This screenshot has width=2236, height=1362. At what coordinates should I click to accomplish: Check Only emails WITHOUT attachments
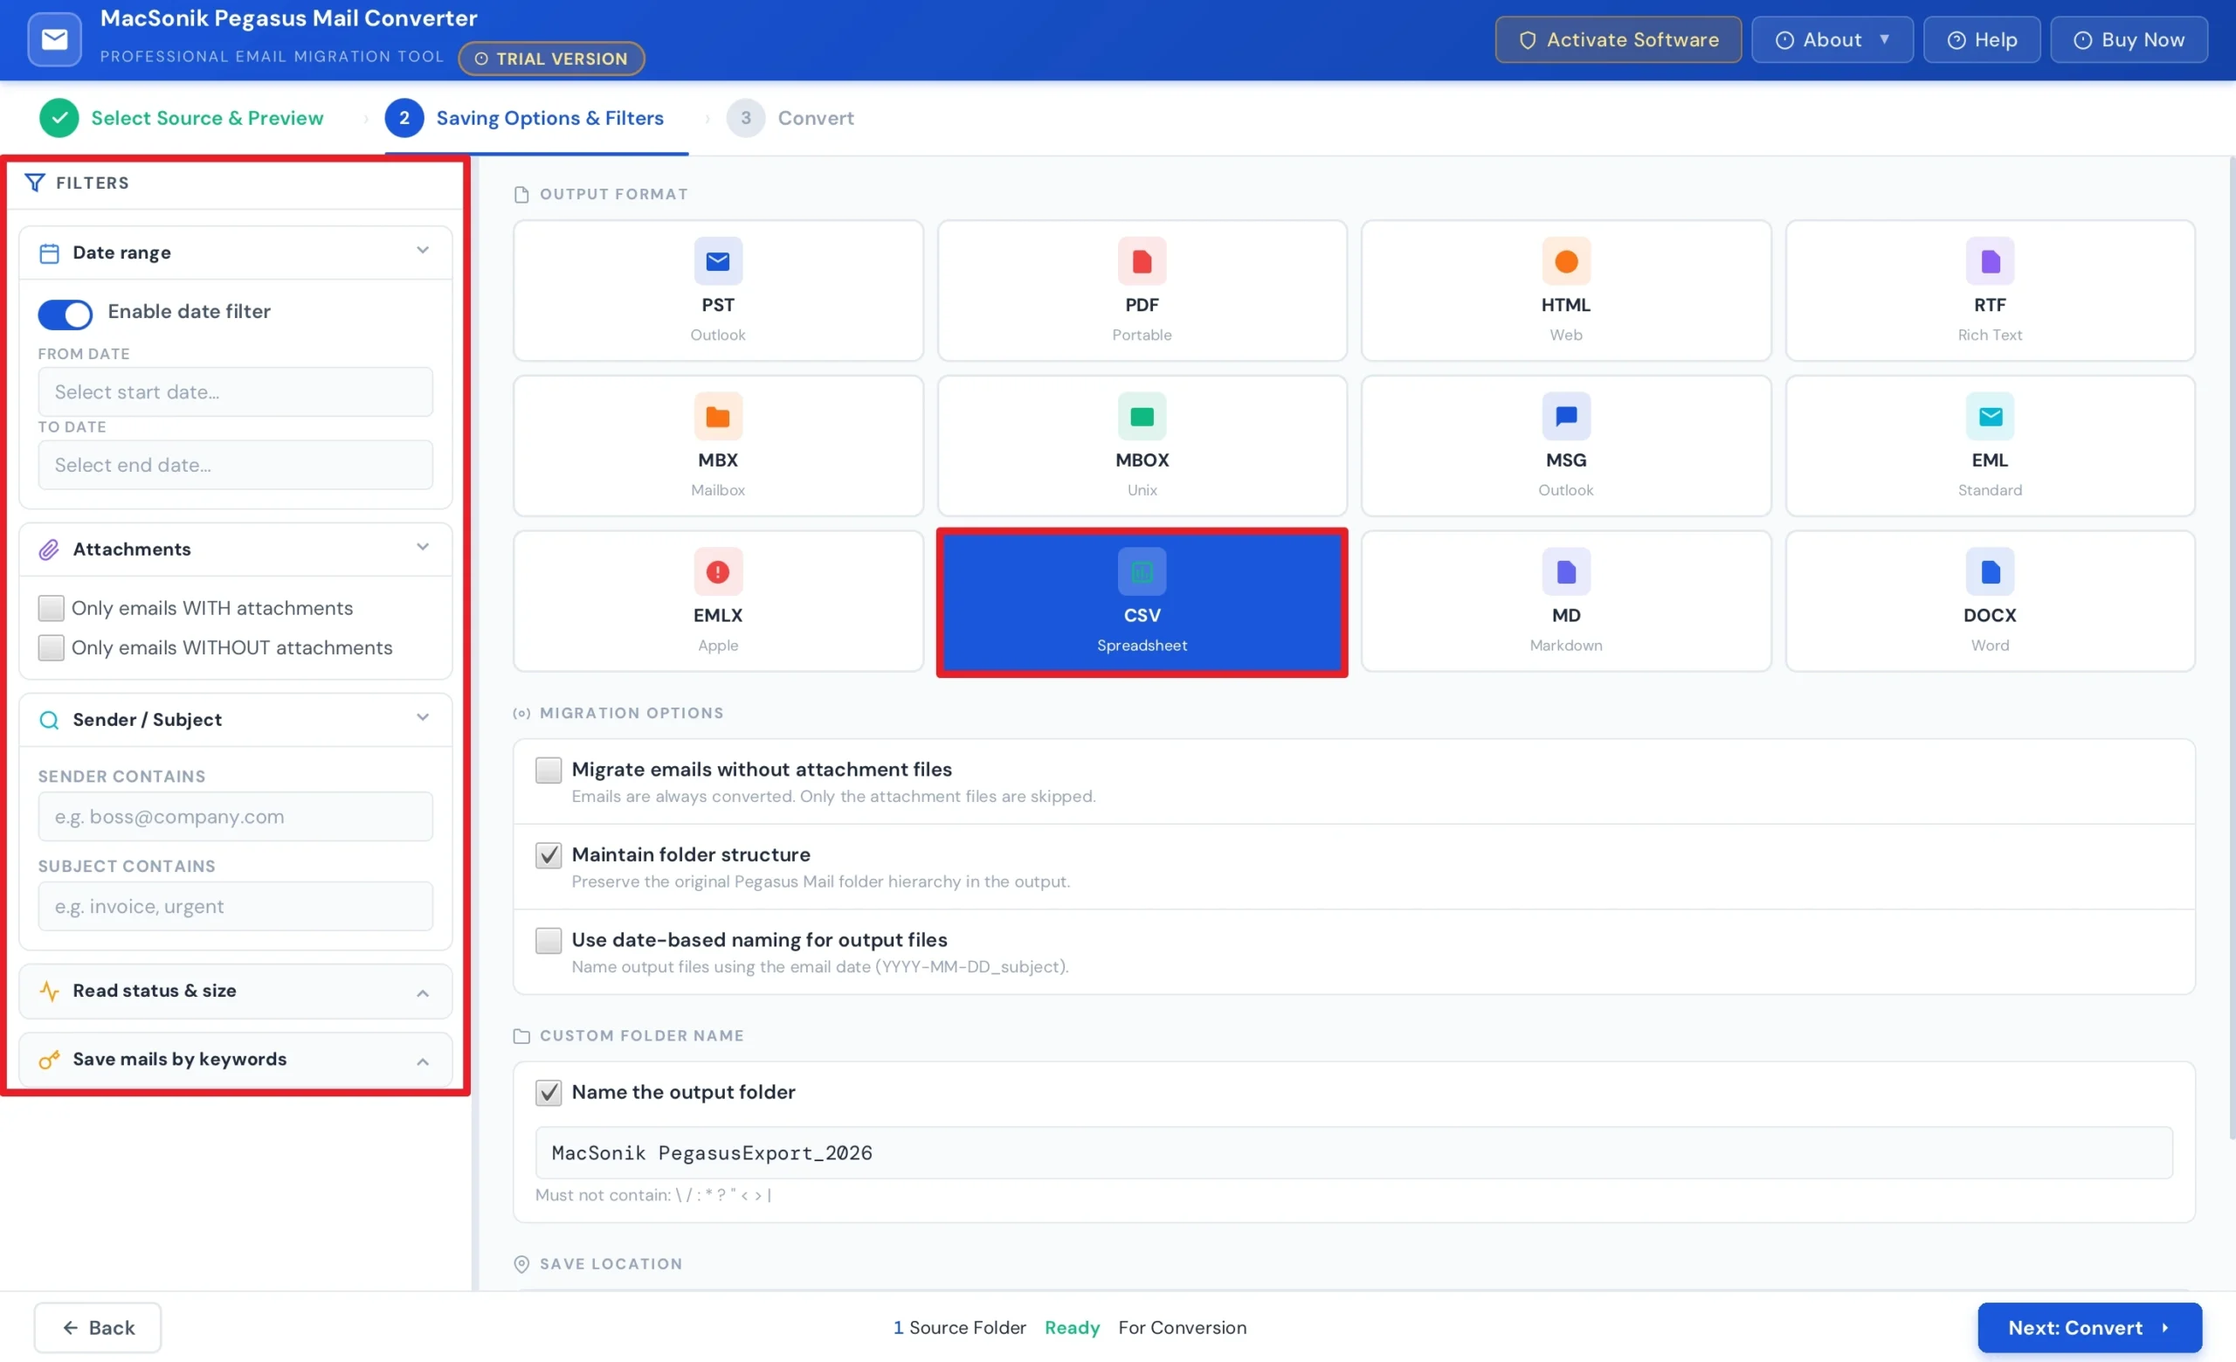[x=51, y=647]
